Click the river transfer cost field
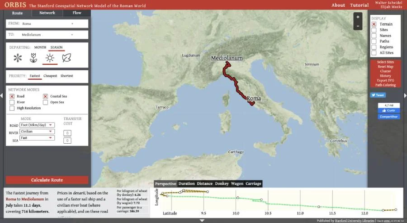Viewport: 407px width, 223px height. (67, 133)
